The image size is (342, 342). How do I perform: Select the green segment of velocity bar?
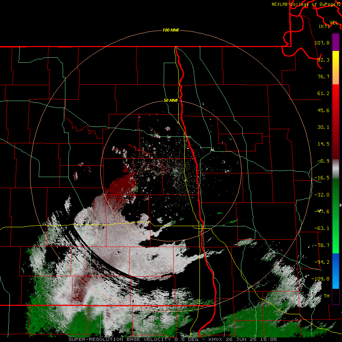tap(336, 216)
